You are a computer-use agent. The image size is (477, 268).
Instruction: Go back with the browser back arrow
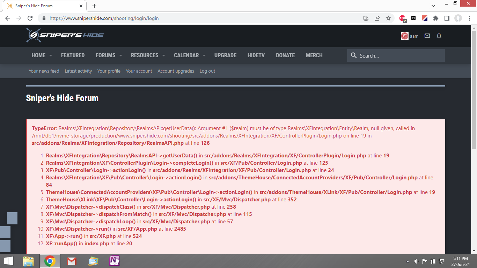point(8,18)
